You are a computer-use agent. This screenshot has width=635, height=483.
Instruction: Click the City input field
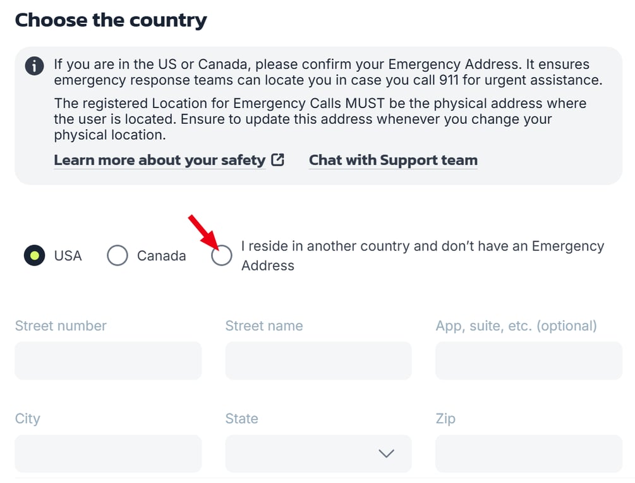coord(108,453)
